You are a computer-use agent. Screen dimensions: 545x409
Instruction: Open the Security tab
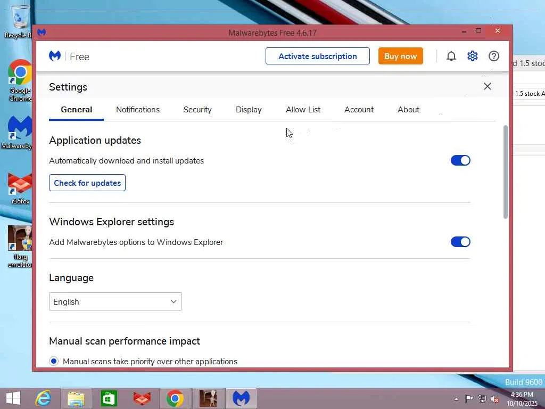(197, 110)
